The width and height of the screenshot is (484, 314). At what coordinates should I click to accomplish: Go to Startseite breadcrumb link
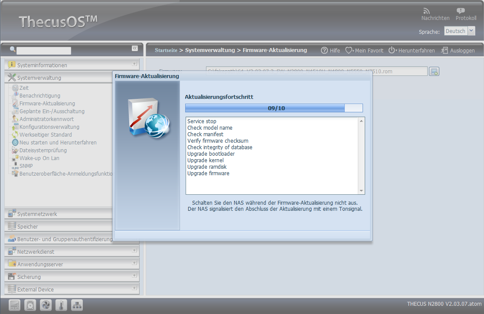[166, 50]
